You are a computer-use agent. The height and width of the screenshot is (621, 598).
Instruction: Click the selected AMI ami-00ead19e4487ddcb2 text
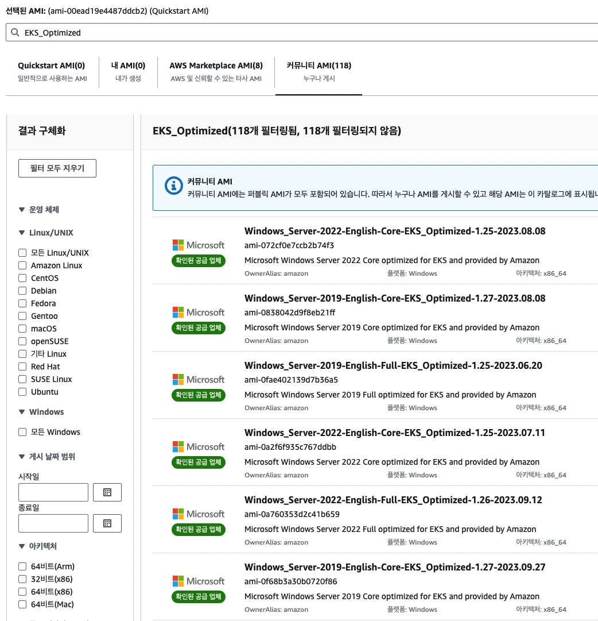pos(99,11)
